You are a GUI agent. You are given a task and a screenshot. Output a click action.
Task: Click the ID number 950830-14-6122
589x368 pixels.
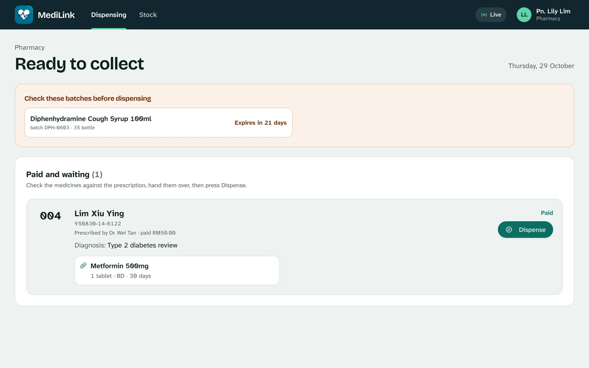coord(98,223)
